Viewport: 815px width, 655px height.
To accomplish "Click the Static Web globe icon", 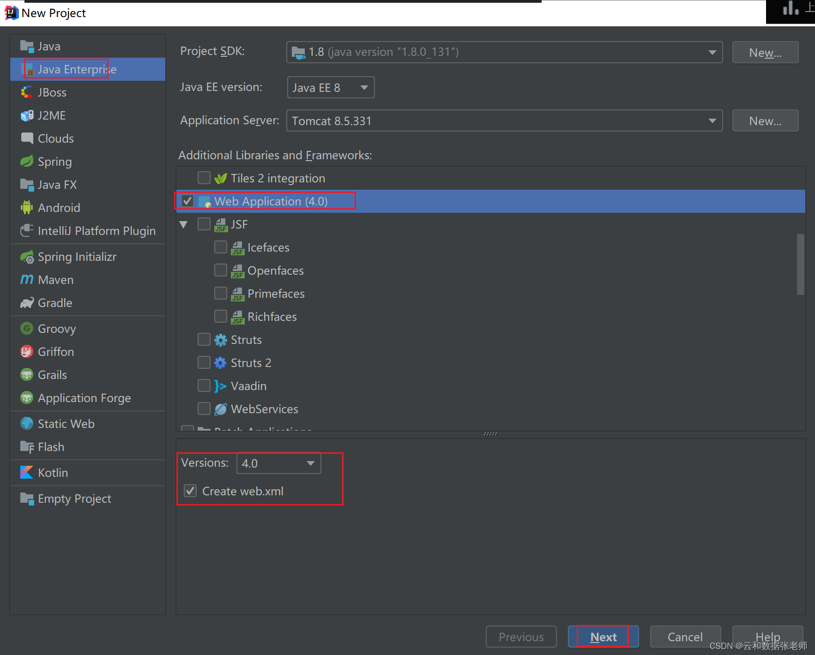I will pos(27,423).
